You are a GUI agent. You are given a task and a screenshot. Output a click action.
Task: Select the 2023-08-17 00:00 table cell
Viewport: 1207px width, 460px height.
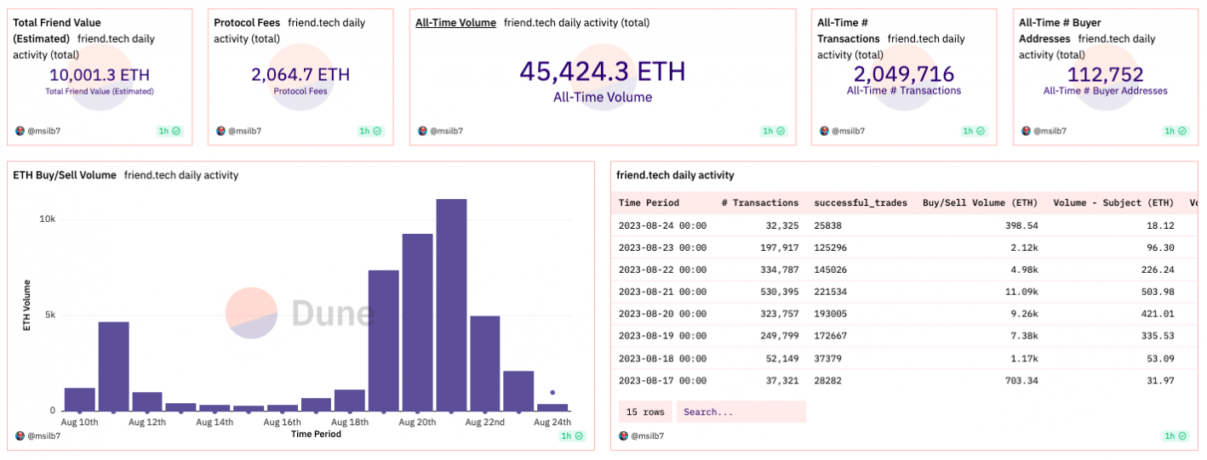coord(662,380)
